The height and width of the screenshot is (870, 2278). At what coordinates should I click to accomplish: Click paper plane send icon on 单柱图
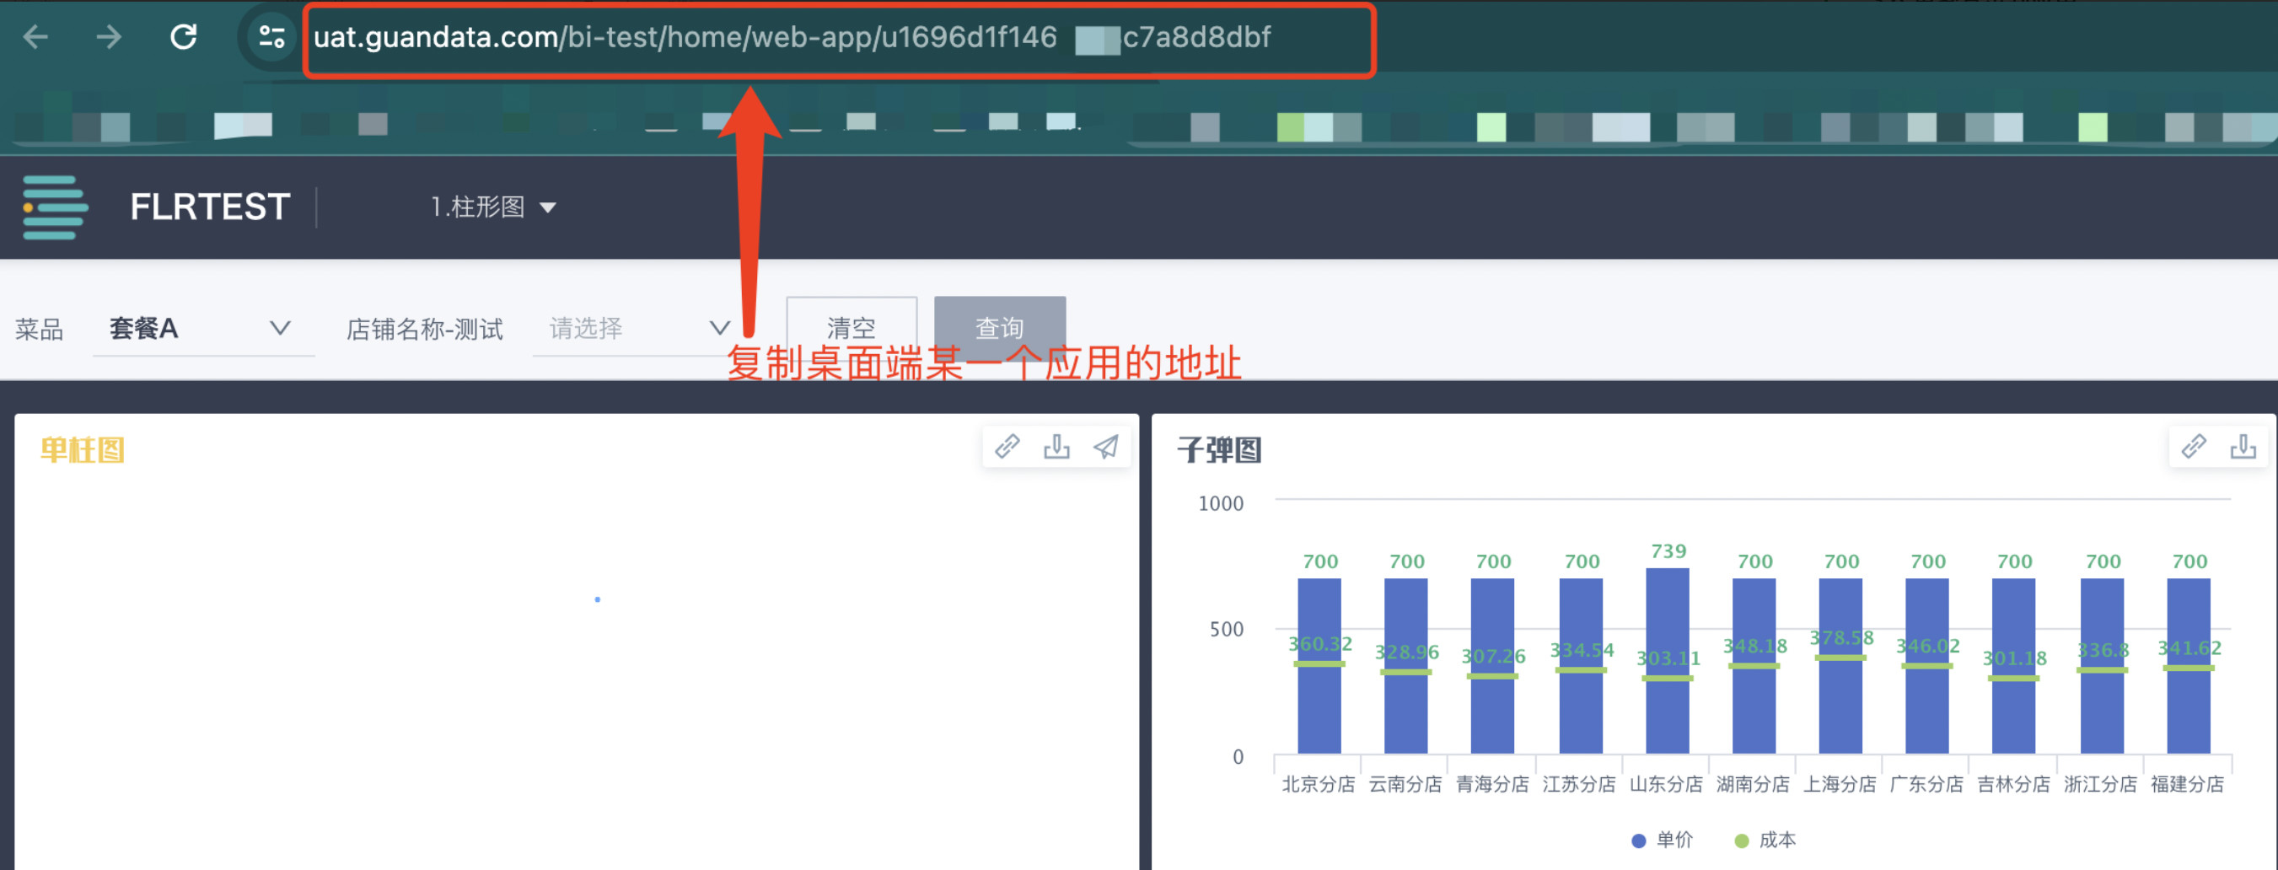click(x=1106, y=447)
